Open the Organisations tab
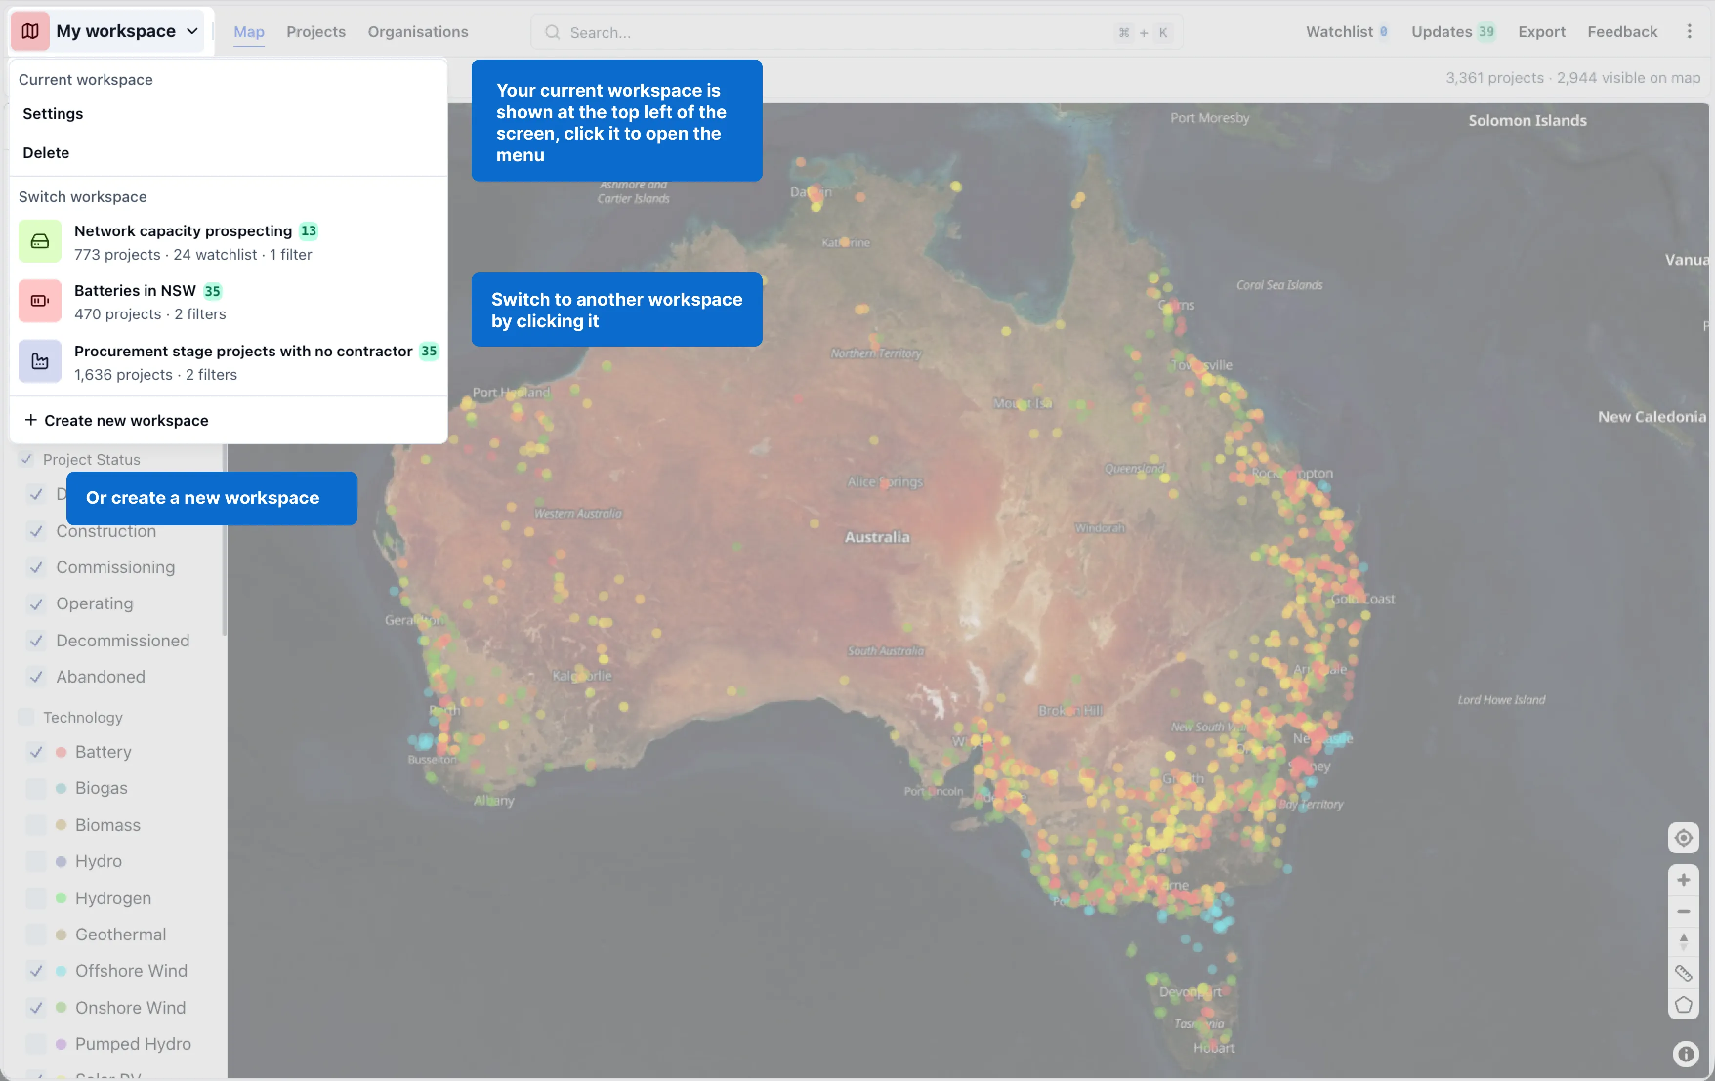1715x1081 pixels. 418,32
